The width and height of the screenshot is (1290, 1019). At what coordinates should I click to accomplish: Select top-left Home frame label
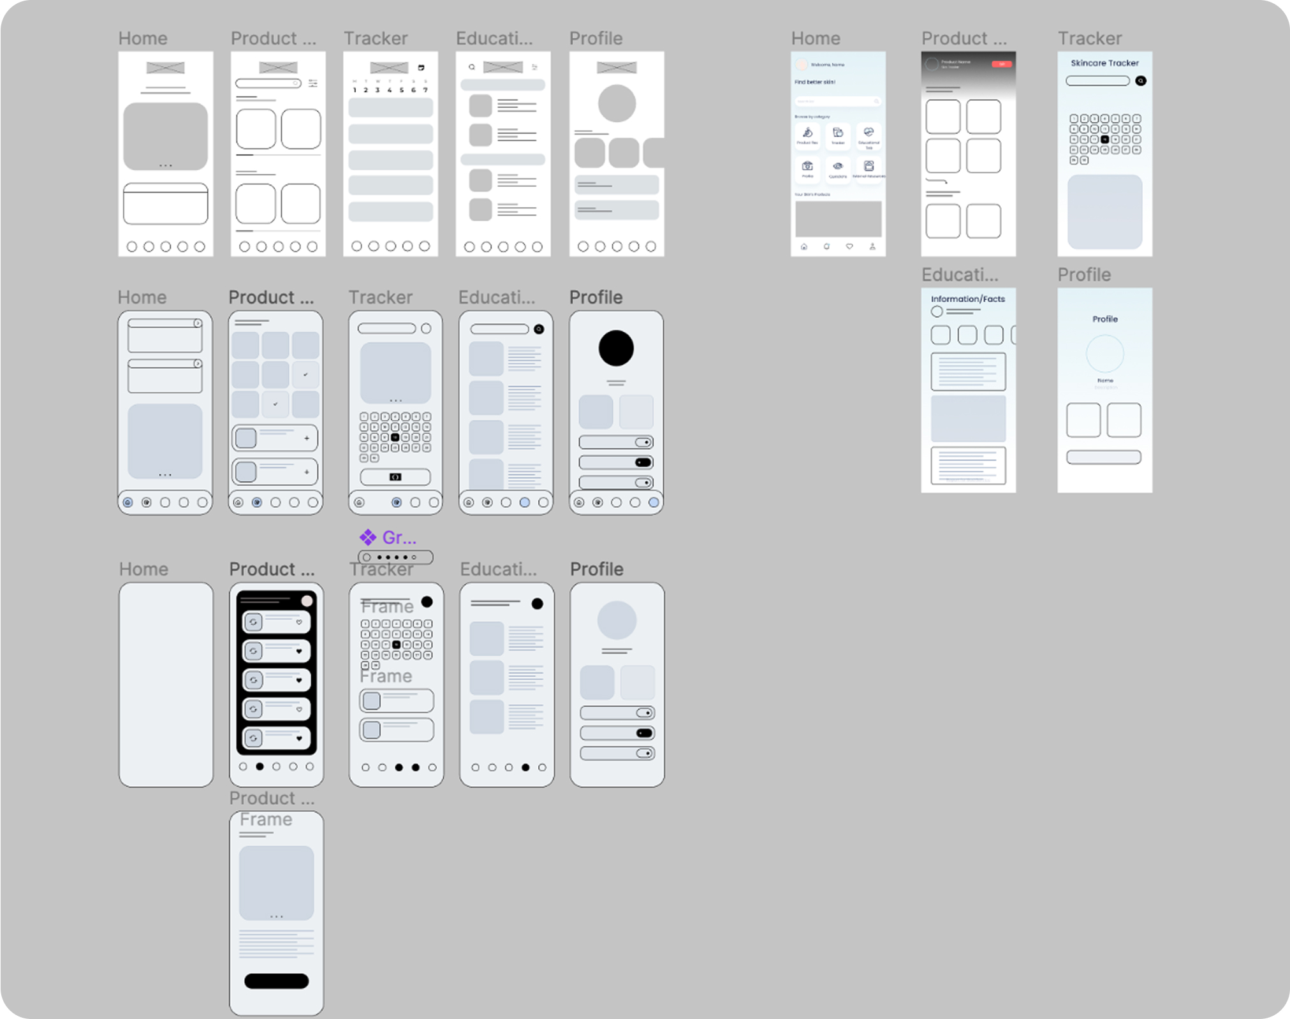coord(143,38)
